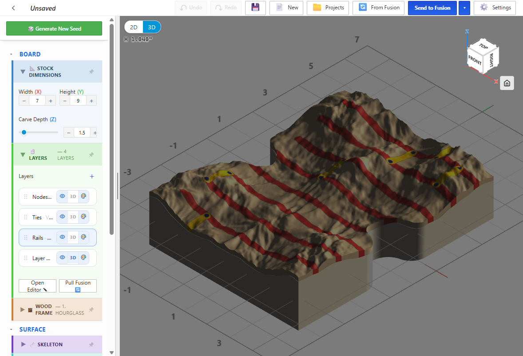The height and width of the screenshot is (356, 523).
Task: Click the back arrow beside Unsaved
Action: [x=13, y=8]
